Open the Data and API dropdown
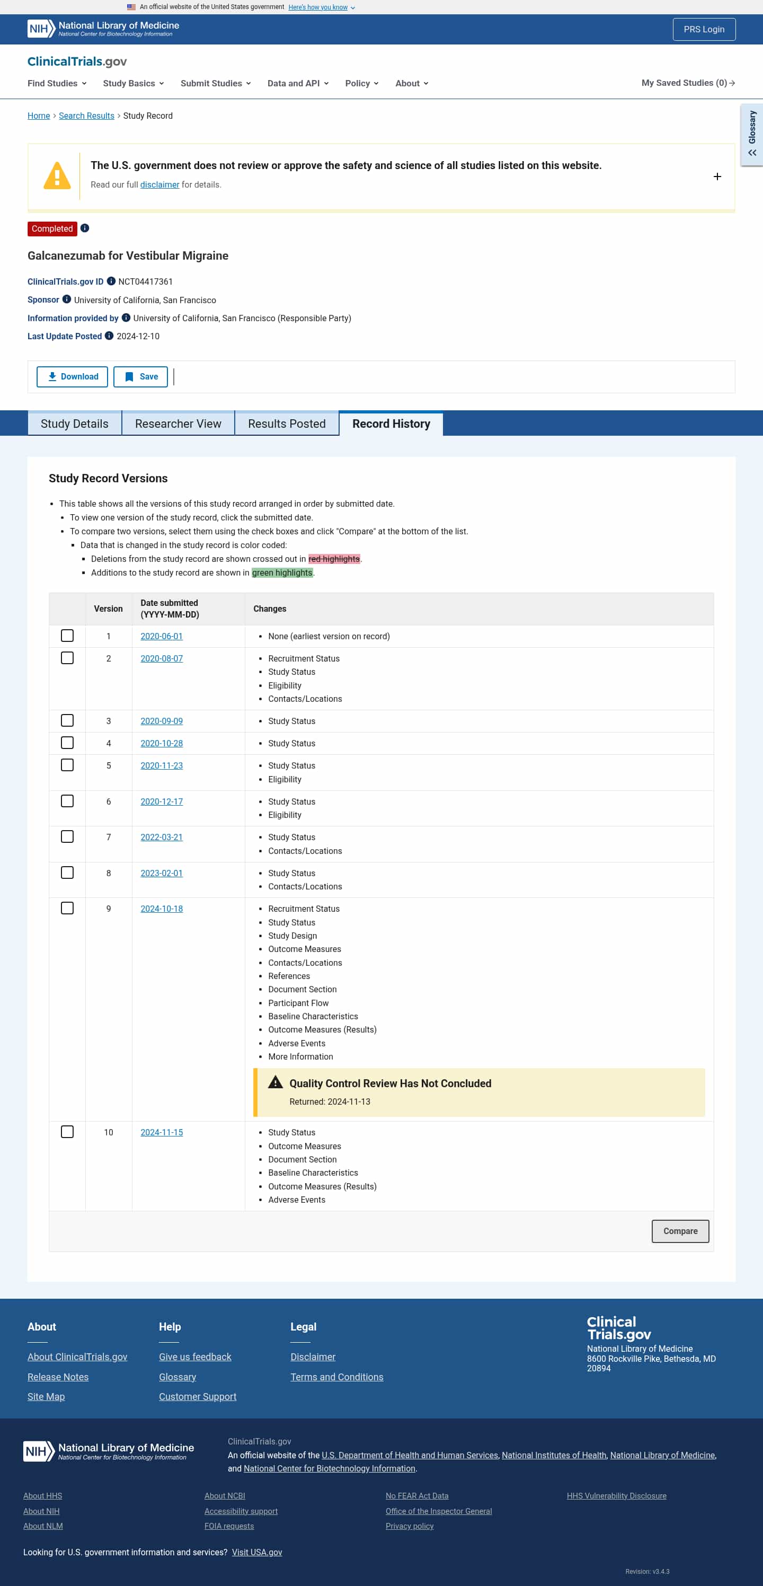Screen dimensions: 763x1586 pyautogui.click(x=298, y=83)
